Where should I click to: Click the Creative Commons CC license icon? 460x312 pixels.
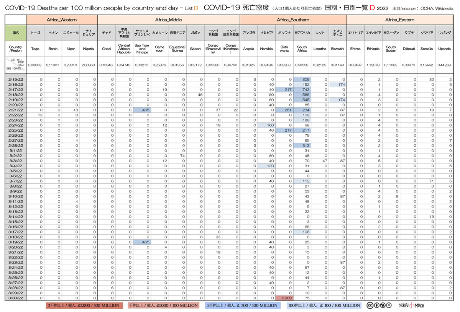pyautogui.click(x=370, y=305)
